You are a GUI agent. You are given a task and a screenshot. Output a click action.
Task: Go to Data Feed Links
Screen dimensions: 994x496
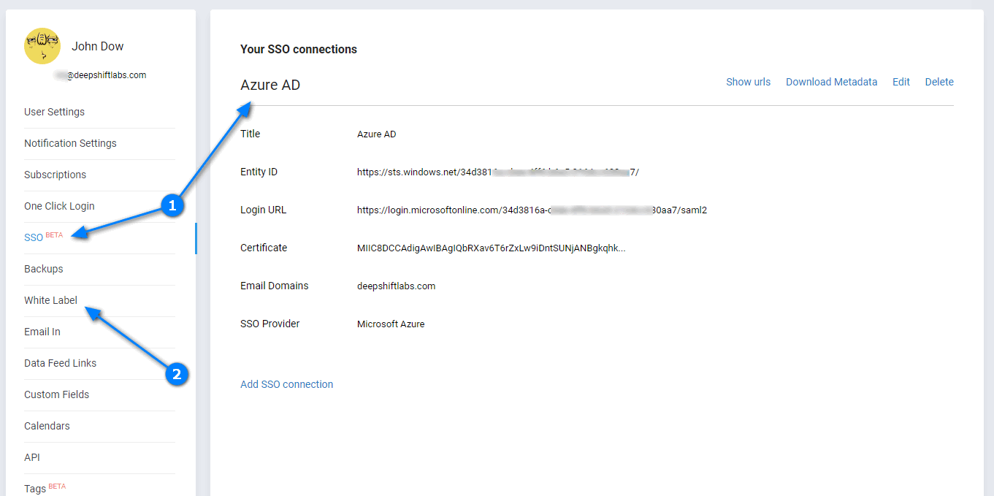(60, 363)
